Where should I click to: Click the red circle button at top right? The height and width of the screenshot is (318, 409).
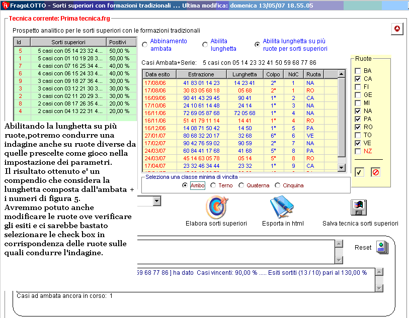[397, 29]
